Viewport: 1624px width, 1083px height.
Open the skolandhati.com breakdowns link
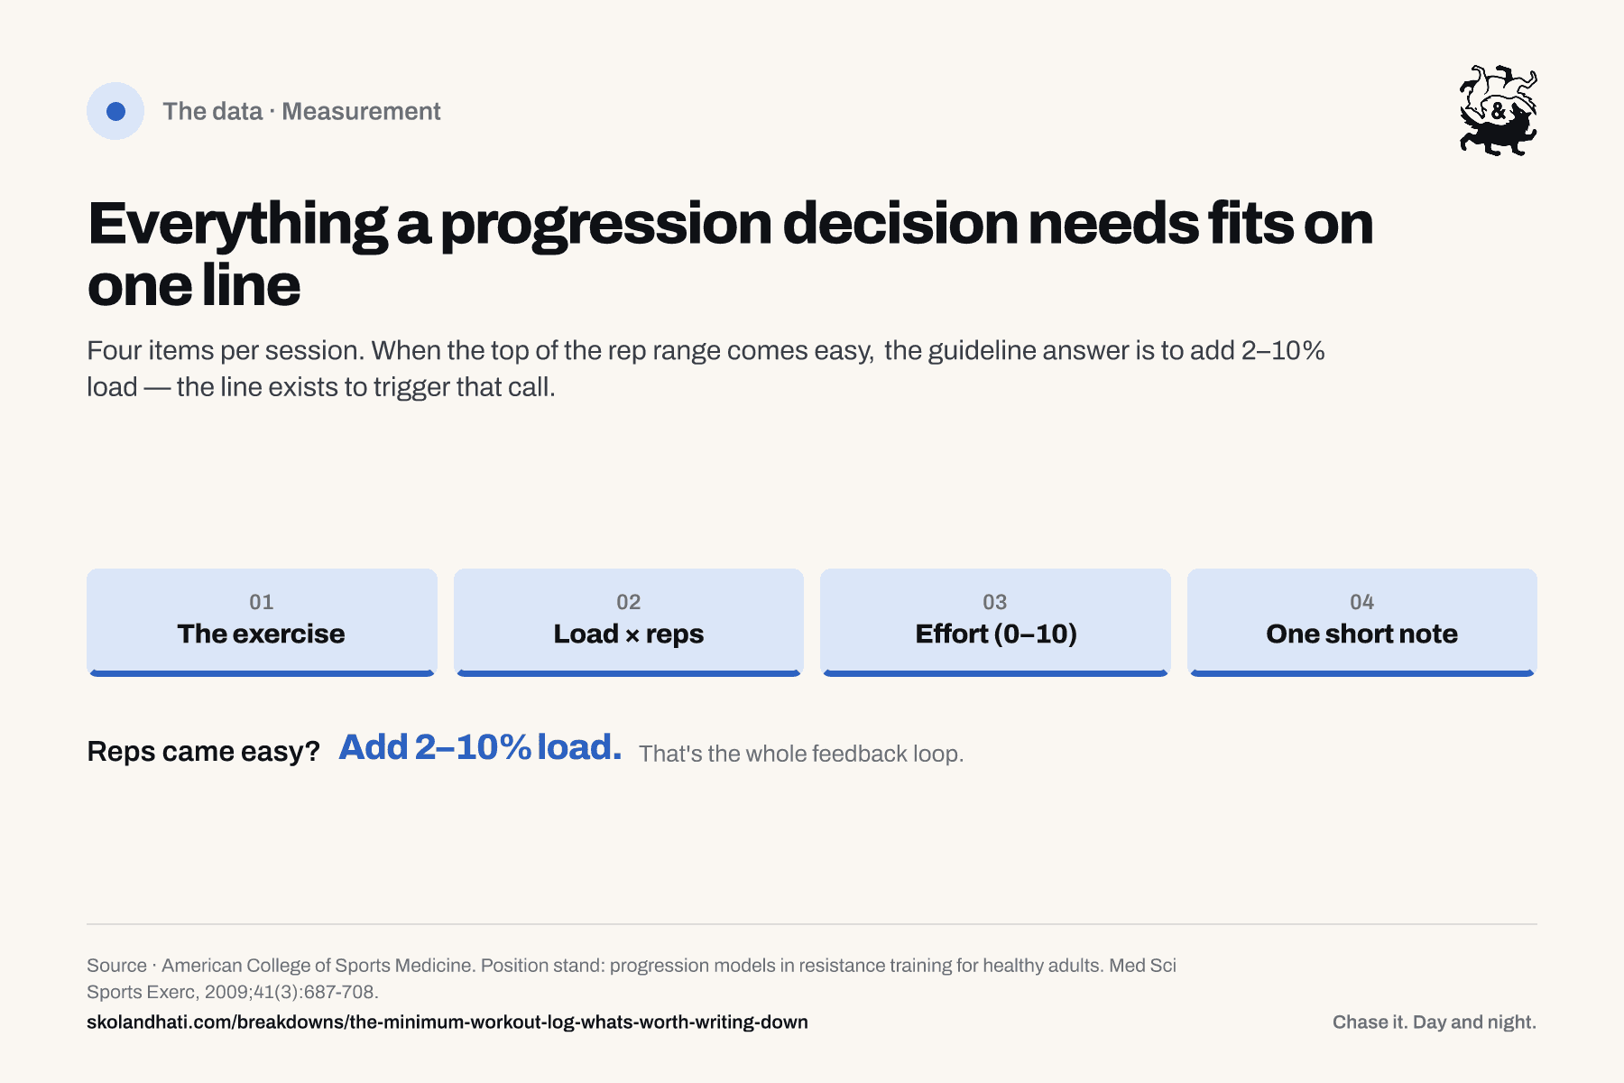pyautogui.click(x=448, y=1022)
